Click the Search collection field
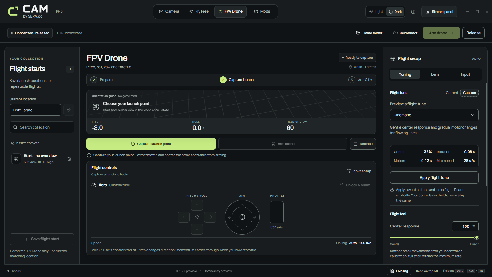Screen dimensions: 492x277 point(42,127)
